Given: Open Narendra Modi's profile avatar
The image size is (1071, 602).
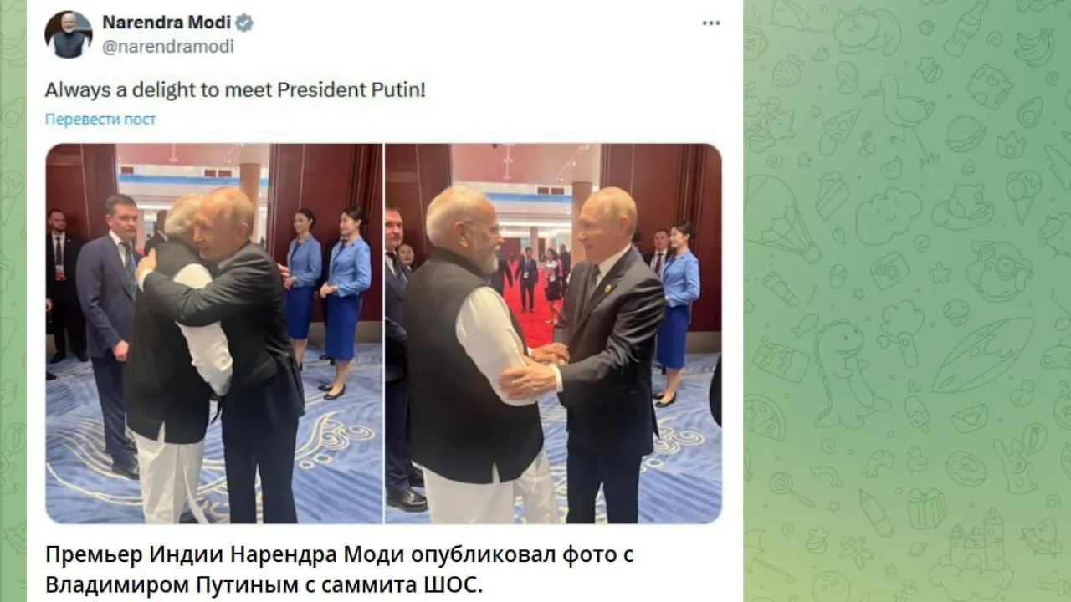Looking at the screenshot, I should pos(69,34).
